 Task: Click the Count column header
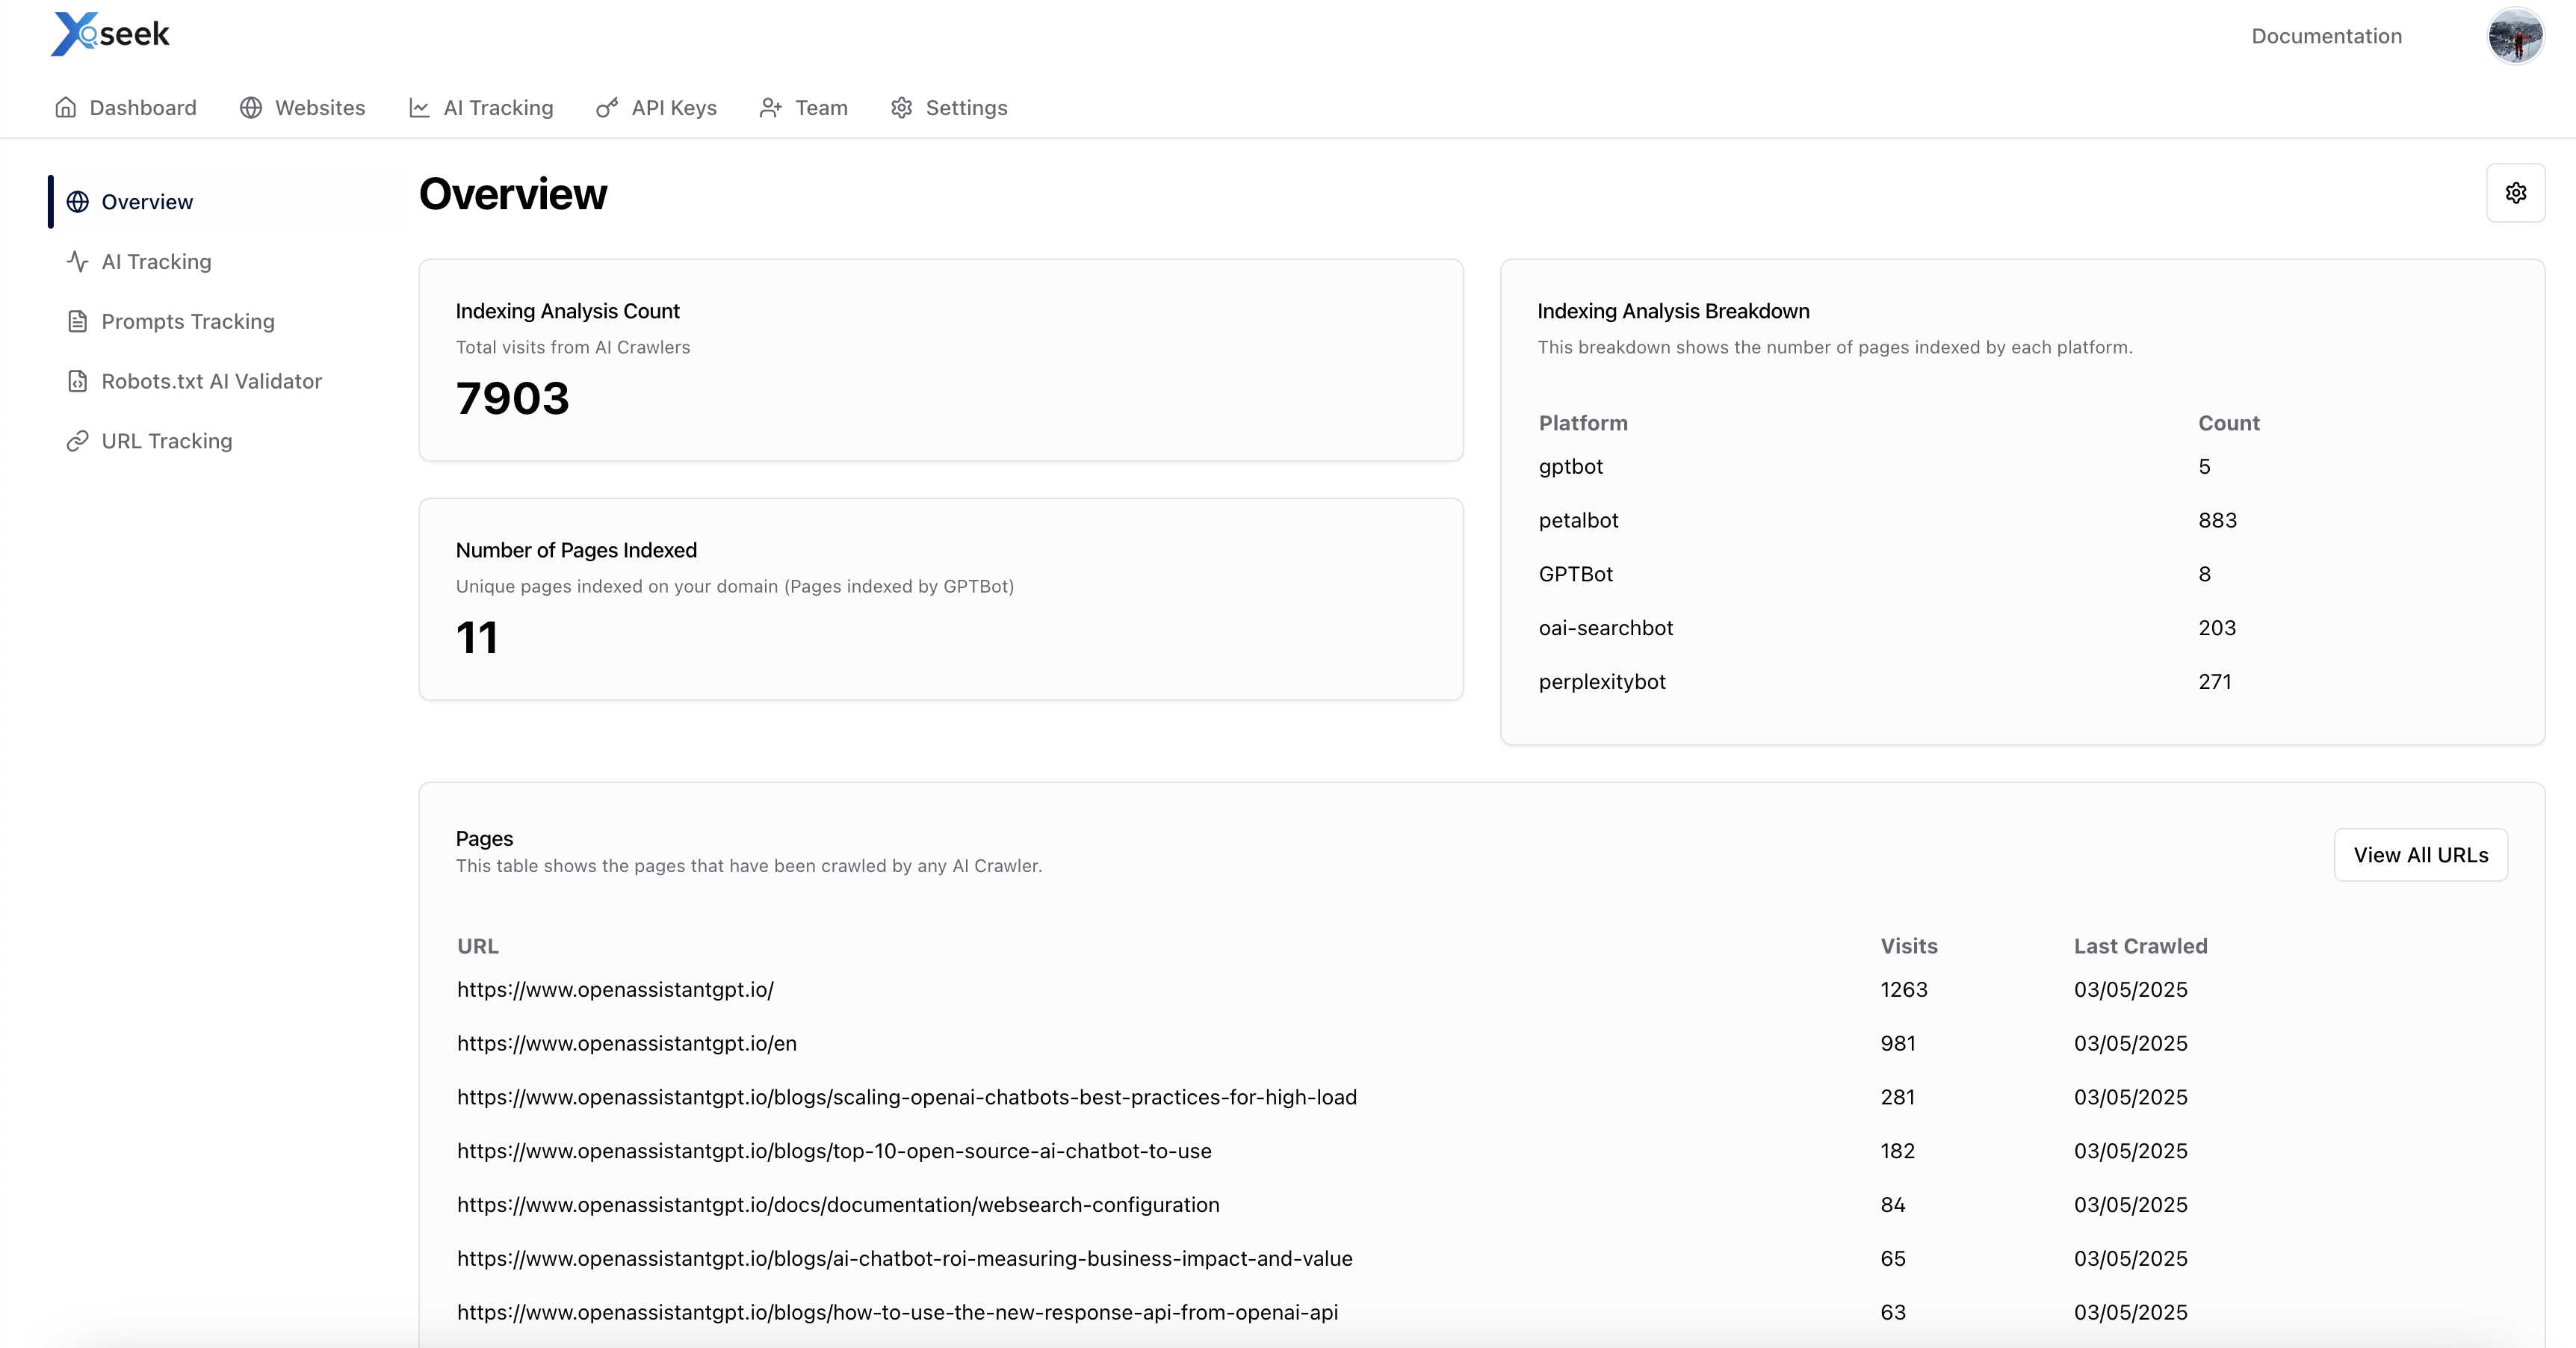tap(2229, 423)
